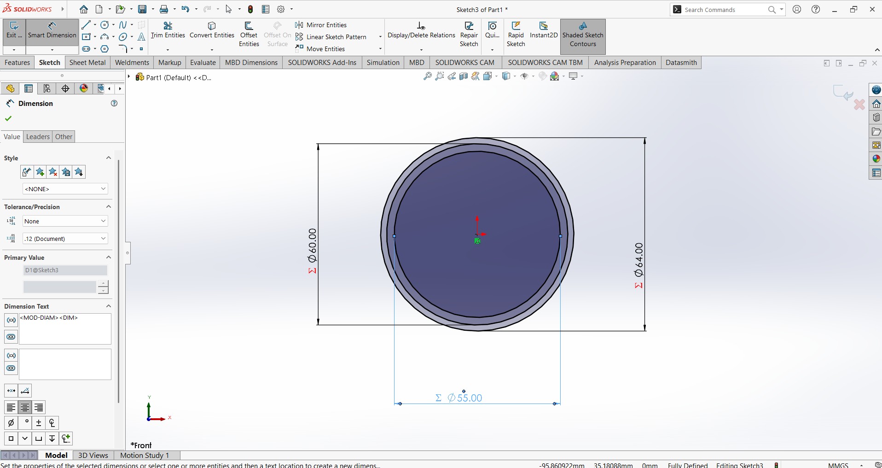Screen dimensions: 882x468
Task: Open the Motion Study 1 tab
Action: click(145, 455)
